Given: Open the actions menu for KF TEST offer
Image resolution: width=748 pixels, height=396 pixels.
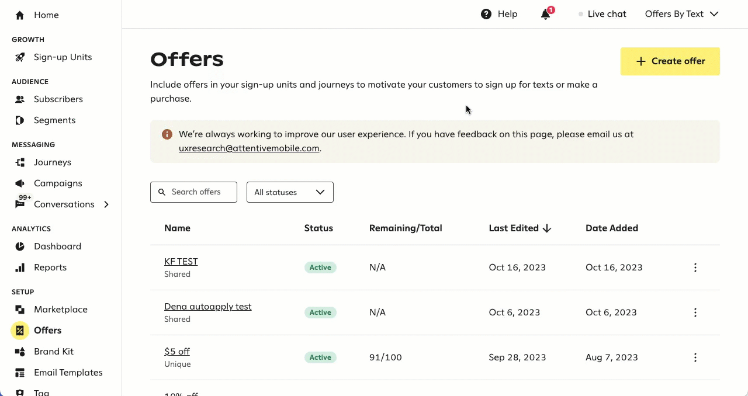Looking at the screenshot, I should [695, 268].
